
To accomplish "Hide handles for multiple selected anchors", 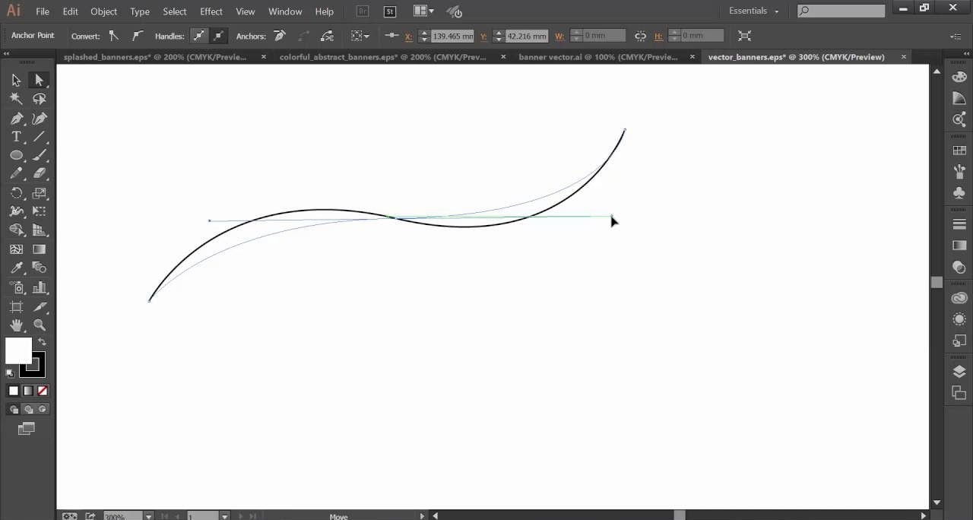I will click(x=218, y=36).
